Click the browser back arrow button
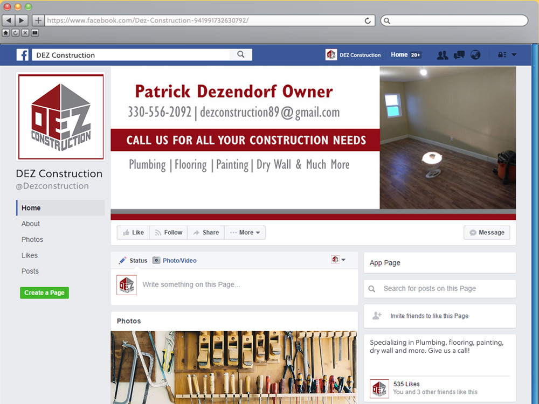The width and height of the screenshot is (539, 404). (9, 20)
